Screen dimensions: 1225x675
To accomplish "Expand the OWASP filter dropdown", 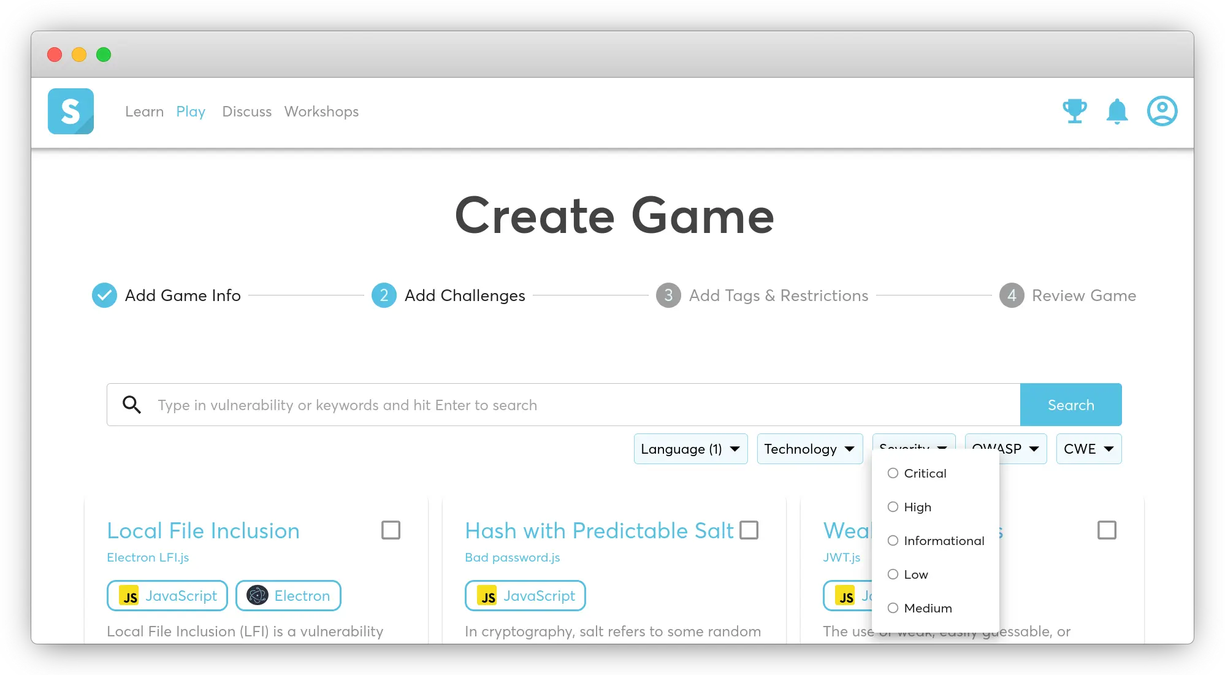I will (1005, 448).
